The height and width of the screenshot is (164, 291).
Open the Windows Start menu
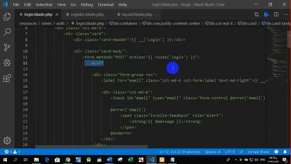(x=5, y=160)
